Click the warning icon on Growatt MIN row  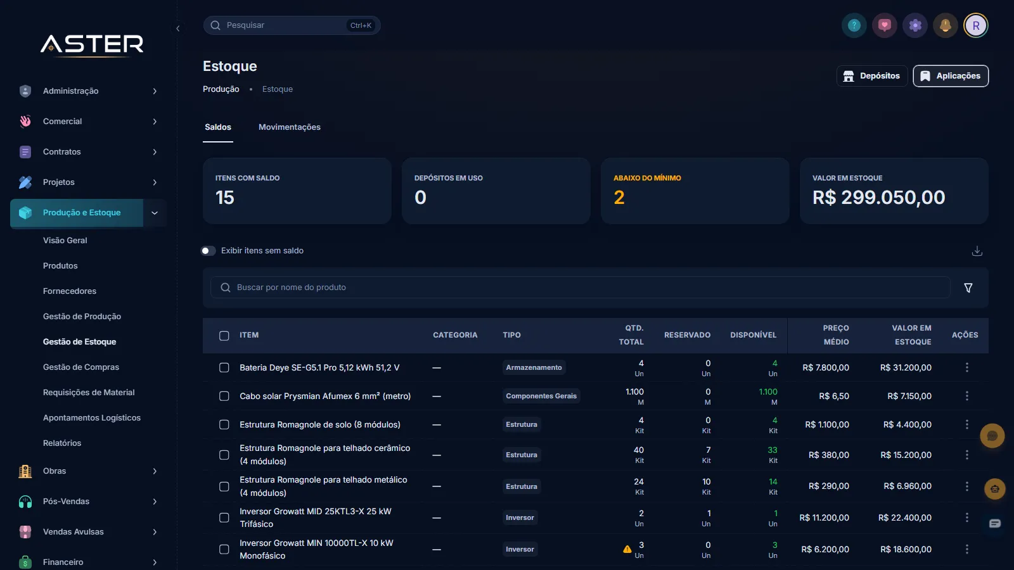[x=627, y=549]
